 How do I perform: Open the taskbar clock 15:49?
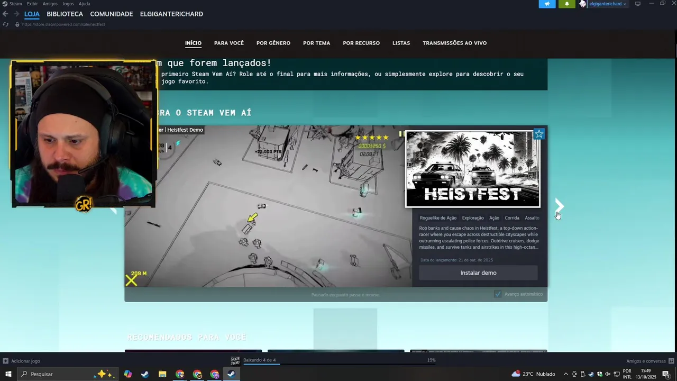645,374
